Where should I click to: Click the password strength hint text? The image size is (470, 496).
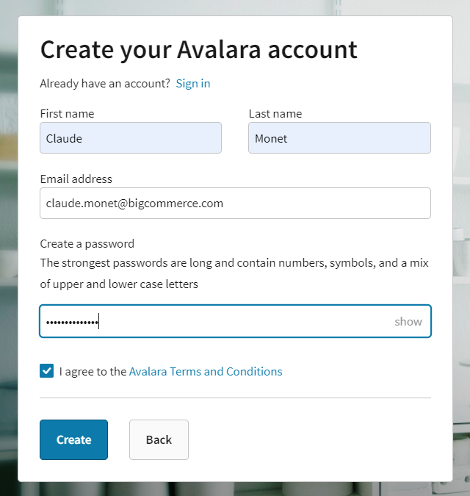click(234, 273)
